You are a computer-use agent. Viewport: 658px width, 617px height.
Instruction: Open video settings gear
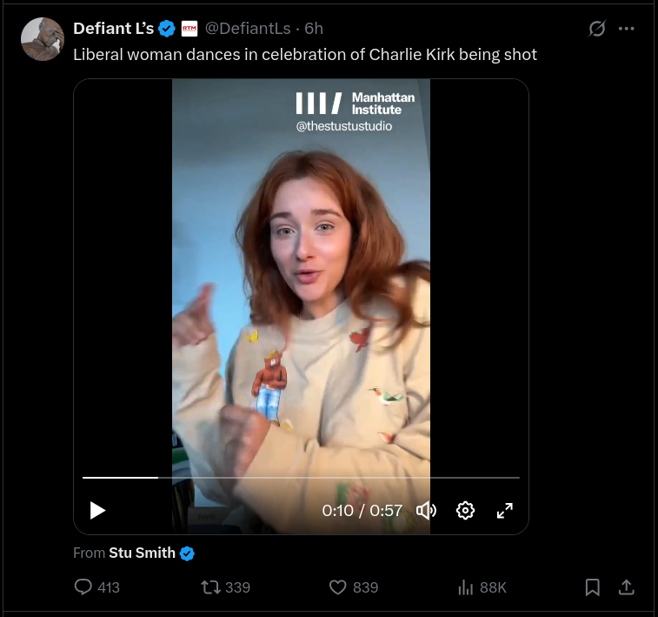click(465, 511)
